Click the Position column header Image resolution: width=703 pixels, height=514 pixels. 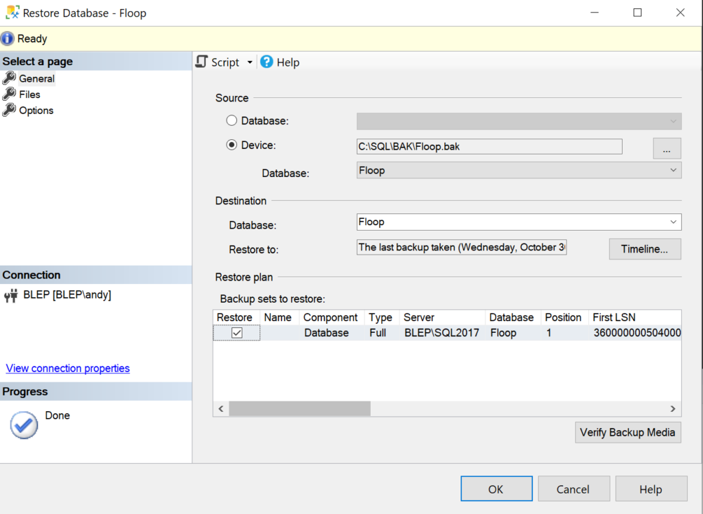coord(565,317)
